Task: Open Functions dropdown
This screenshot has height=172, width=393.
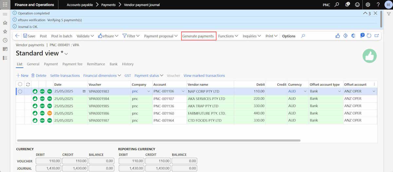Action: (x=228, y=36)
